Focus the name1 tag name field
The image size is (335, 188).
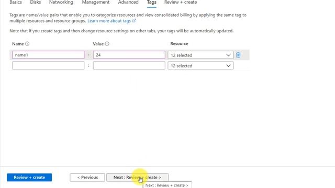tap(48, 55)
